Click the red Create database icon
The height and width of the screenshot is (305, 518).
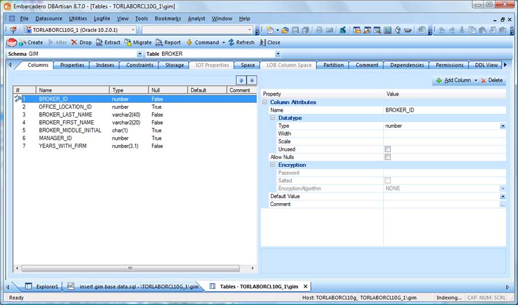[x=12, y=42]
